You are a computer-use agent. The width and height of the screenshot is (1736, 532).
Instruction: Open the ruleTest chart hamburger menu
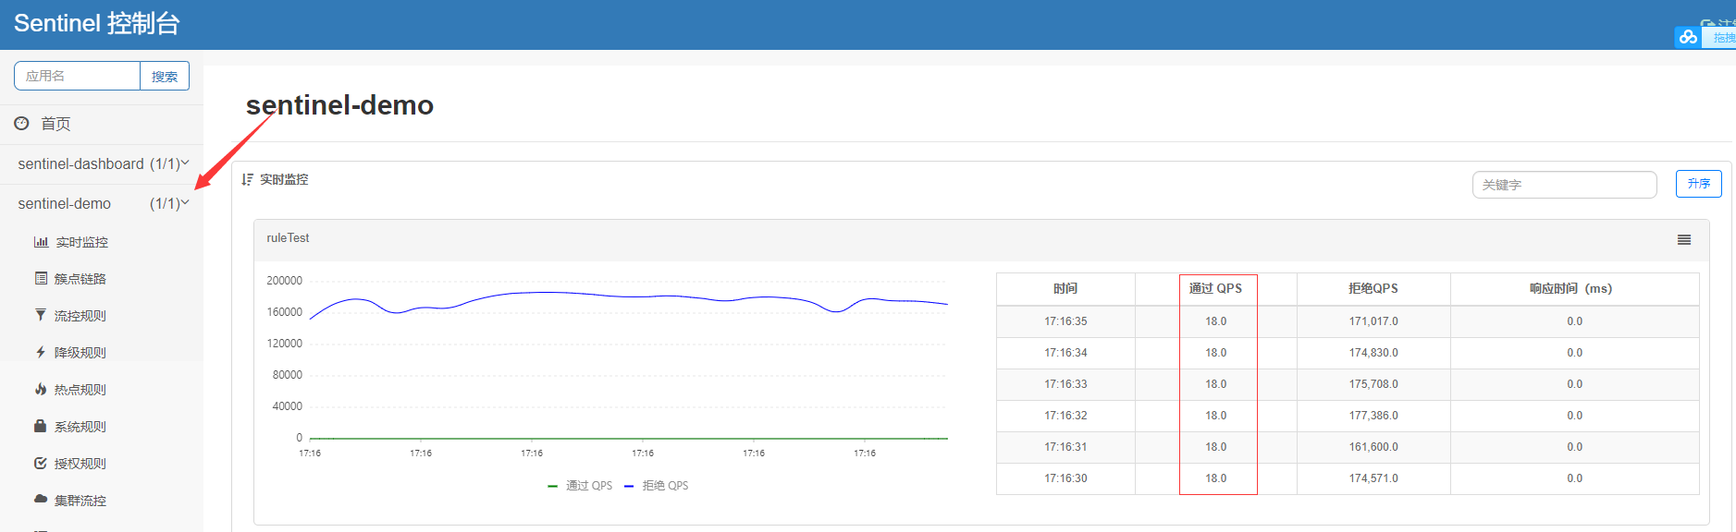(1684, 239)
